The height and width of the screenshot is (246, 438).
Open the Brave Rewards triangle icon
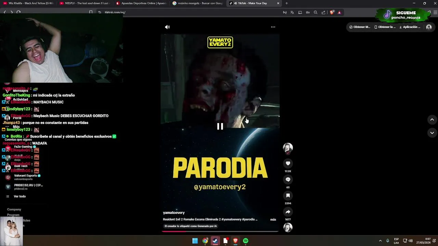(339, 12)
